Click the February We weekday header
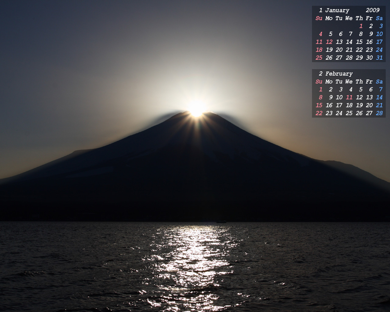Viewport: 390px width, 312px height. click(349, 82)
